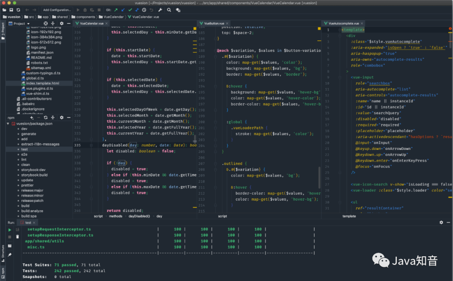Click the Save All disk icon
The height and width of the screenshot is (281, 453).
(11, 10)
